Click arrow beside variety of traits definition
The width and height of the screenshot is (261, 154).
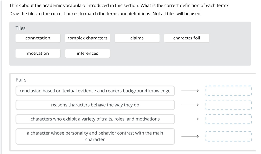[190, 119]
